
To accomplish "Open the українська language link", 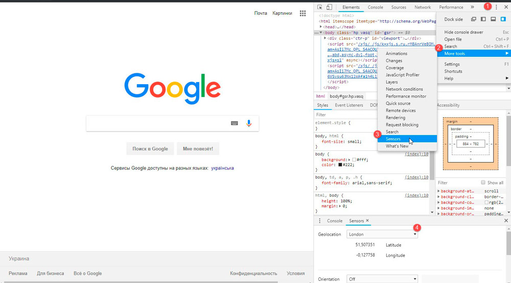I will point(222,168).
